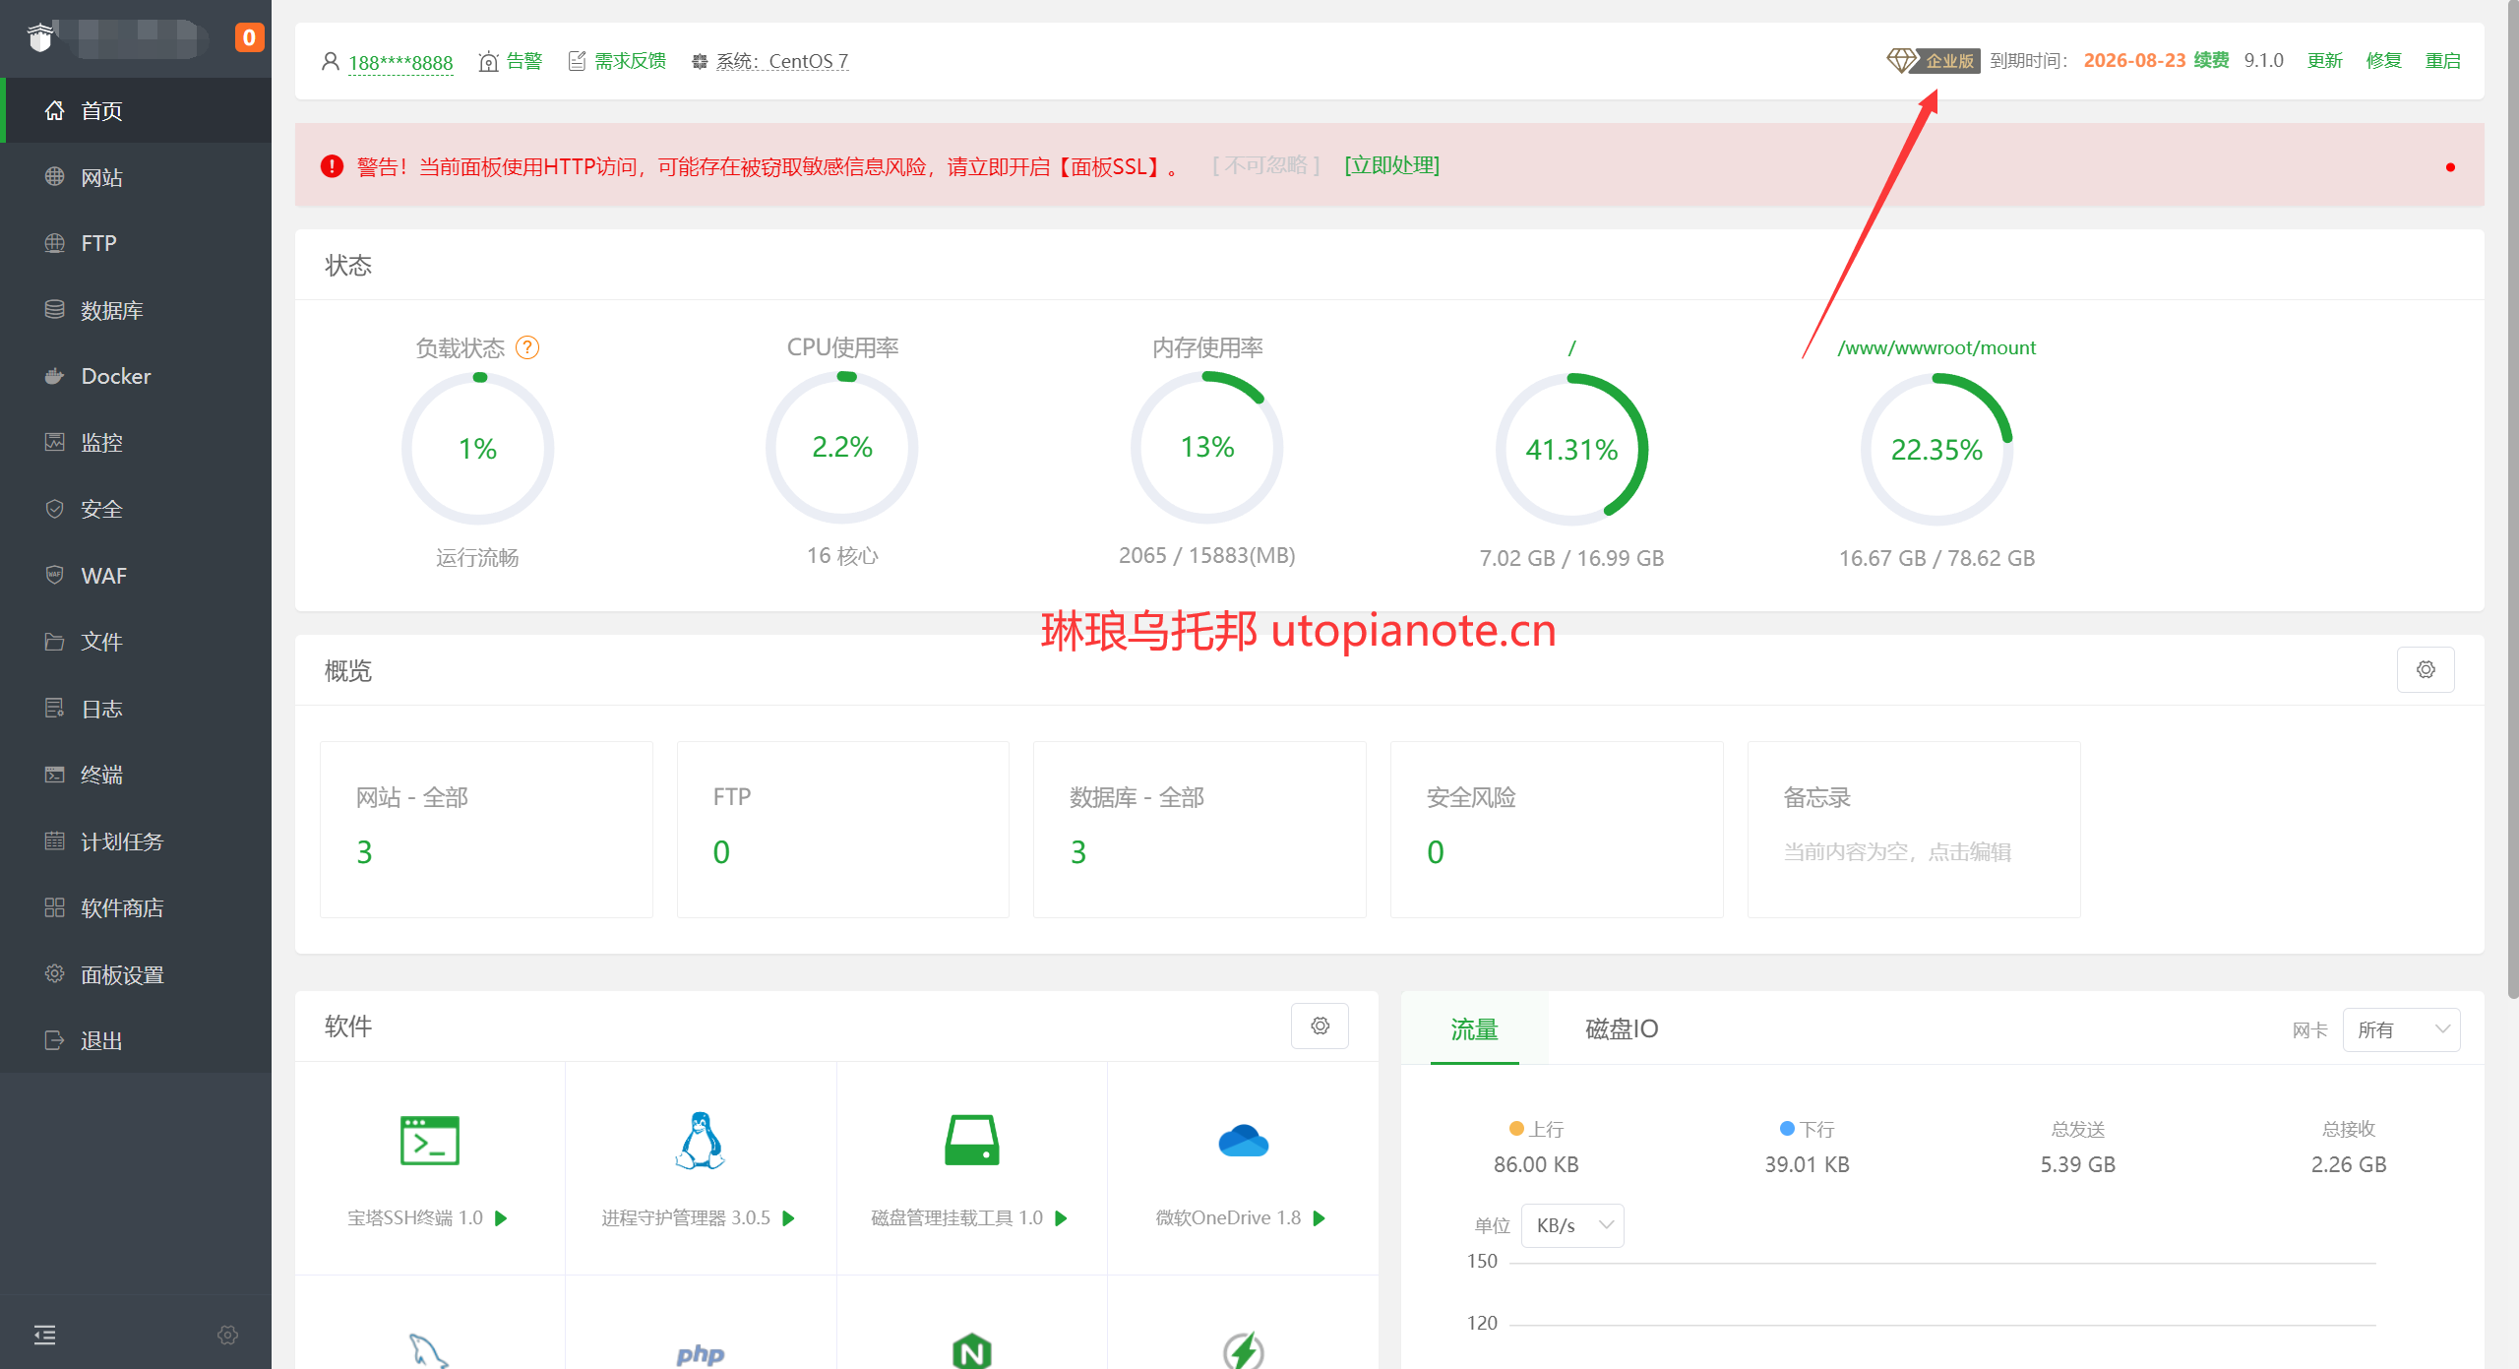This screenshot has height=1369, width=2519.
Task: Open the Docker sidebar menu
Action: [x=115, y=376]
